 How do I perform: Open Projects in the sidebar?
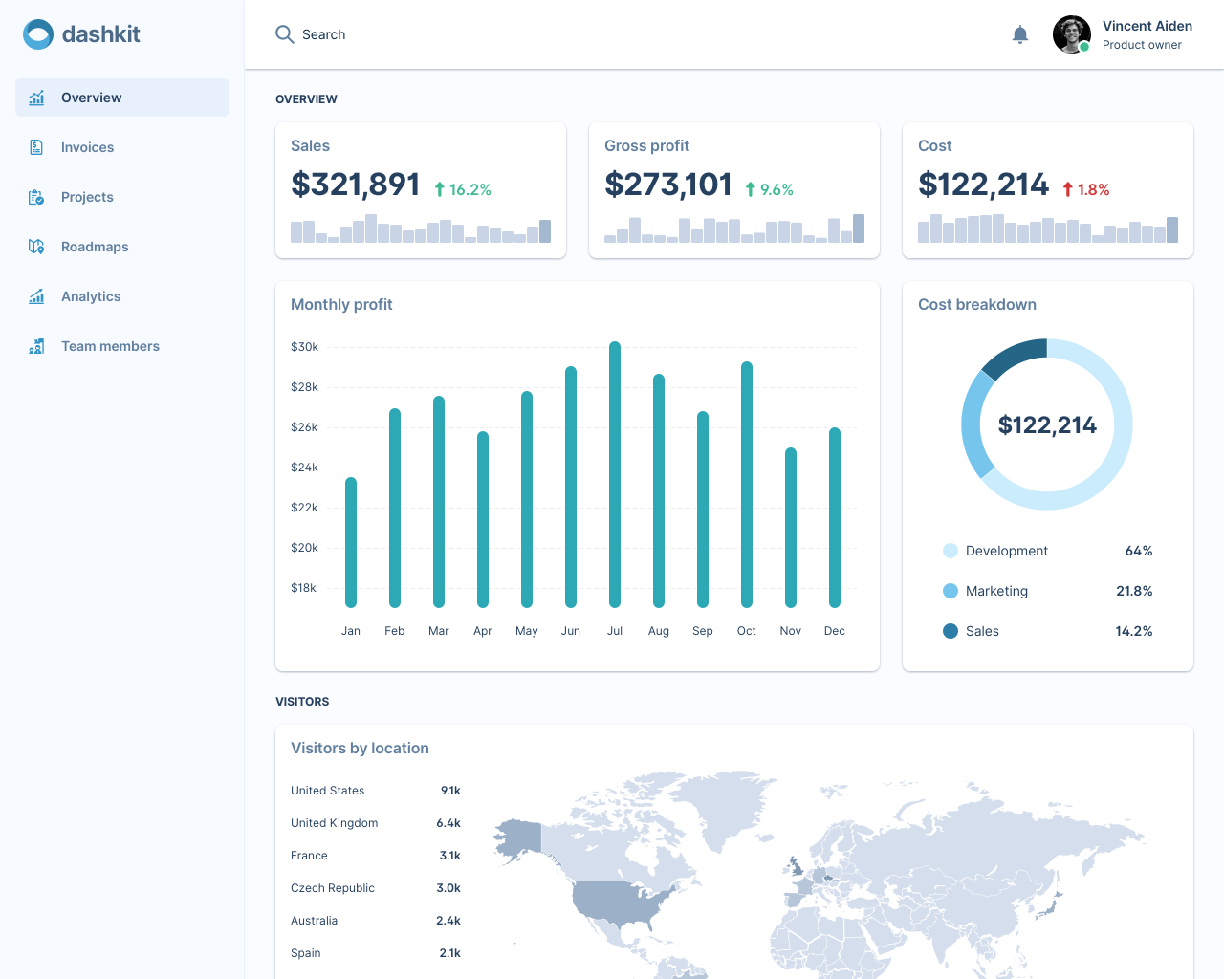tap(122, 197)
